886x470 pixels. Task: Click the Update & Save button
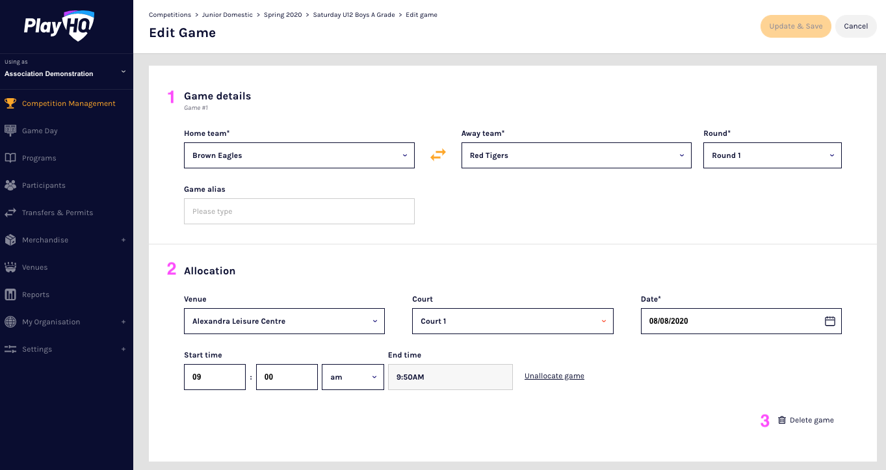(796, 26)
